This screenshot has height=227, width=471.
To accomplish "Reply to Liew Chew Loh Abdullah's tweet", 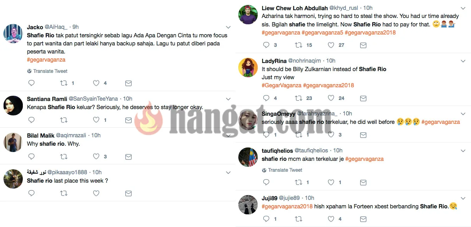I will tap(266, 45).
